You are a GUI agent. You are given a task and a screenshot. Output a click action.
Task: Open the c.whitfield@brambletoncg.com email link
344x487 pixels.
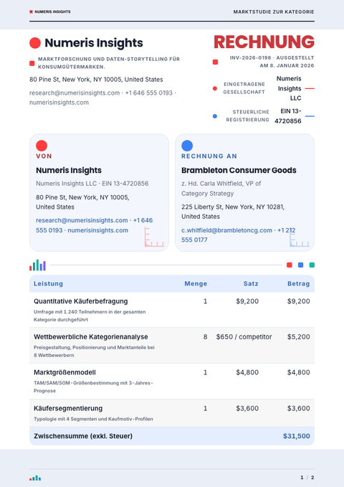pos(226,230)
